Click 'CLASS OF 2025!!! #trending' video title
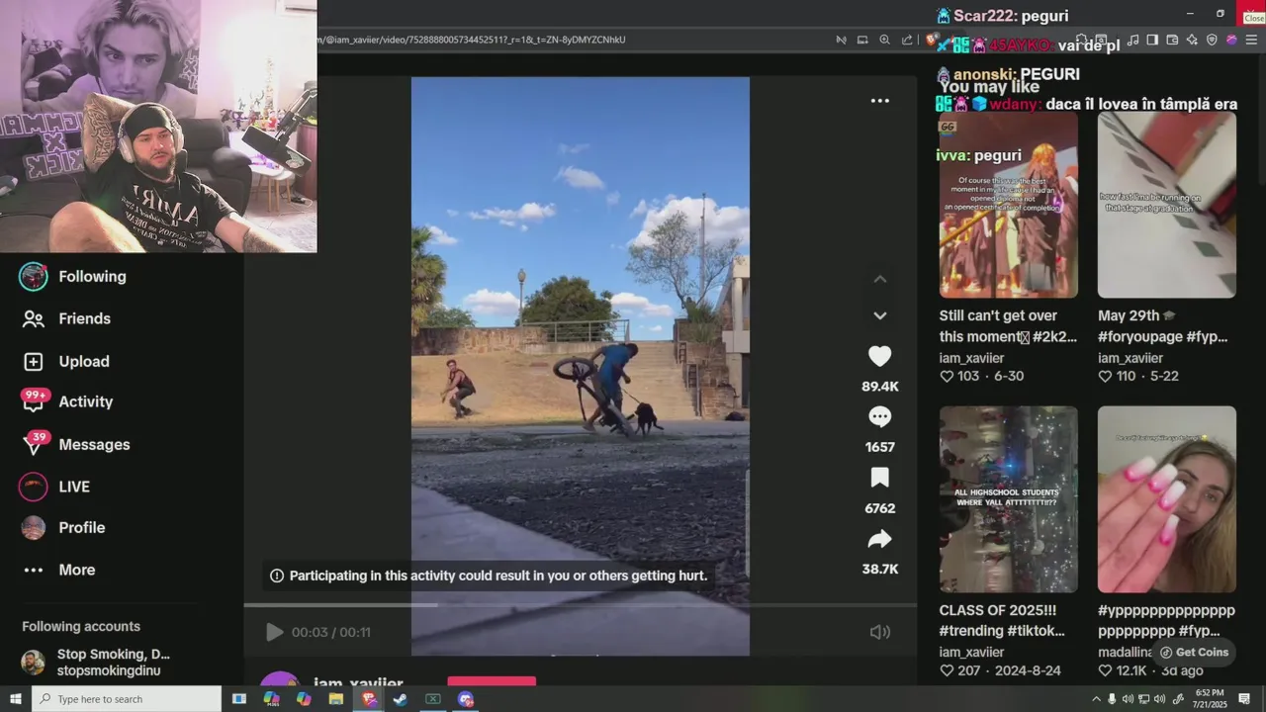Screen dimensions: 1266x712 (x=1003, y=620)
